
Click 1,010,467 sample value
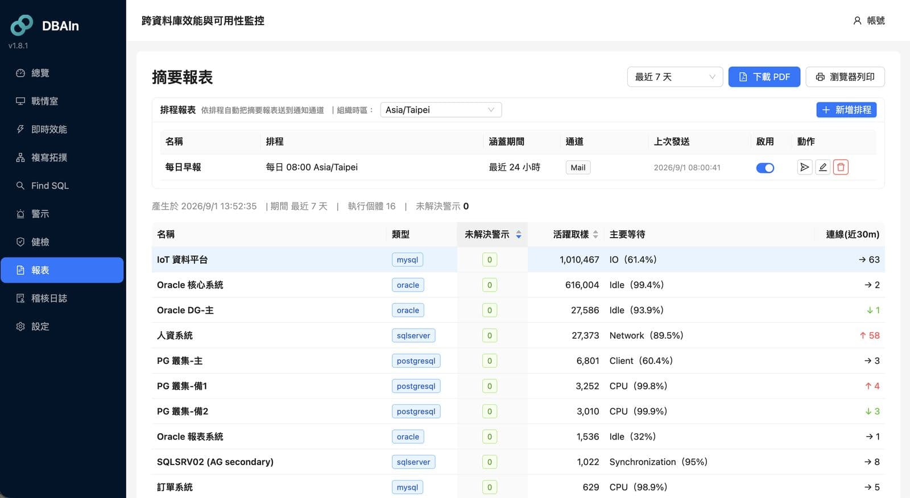pyautogui.click(x=580, y=260)
